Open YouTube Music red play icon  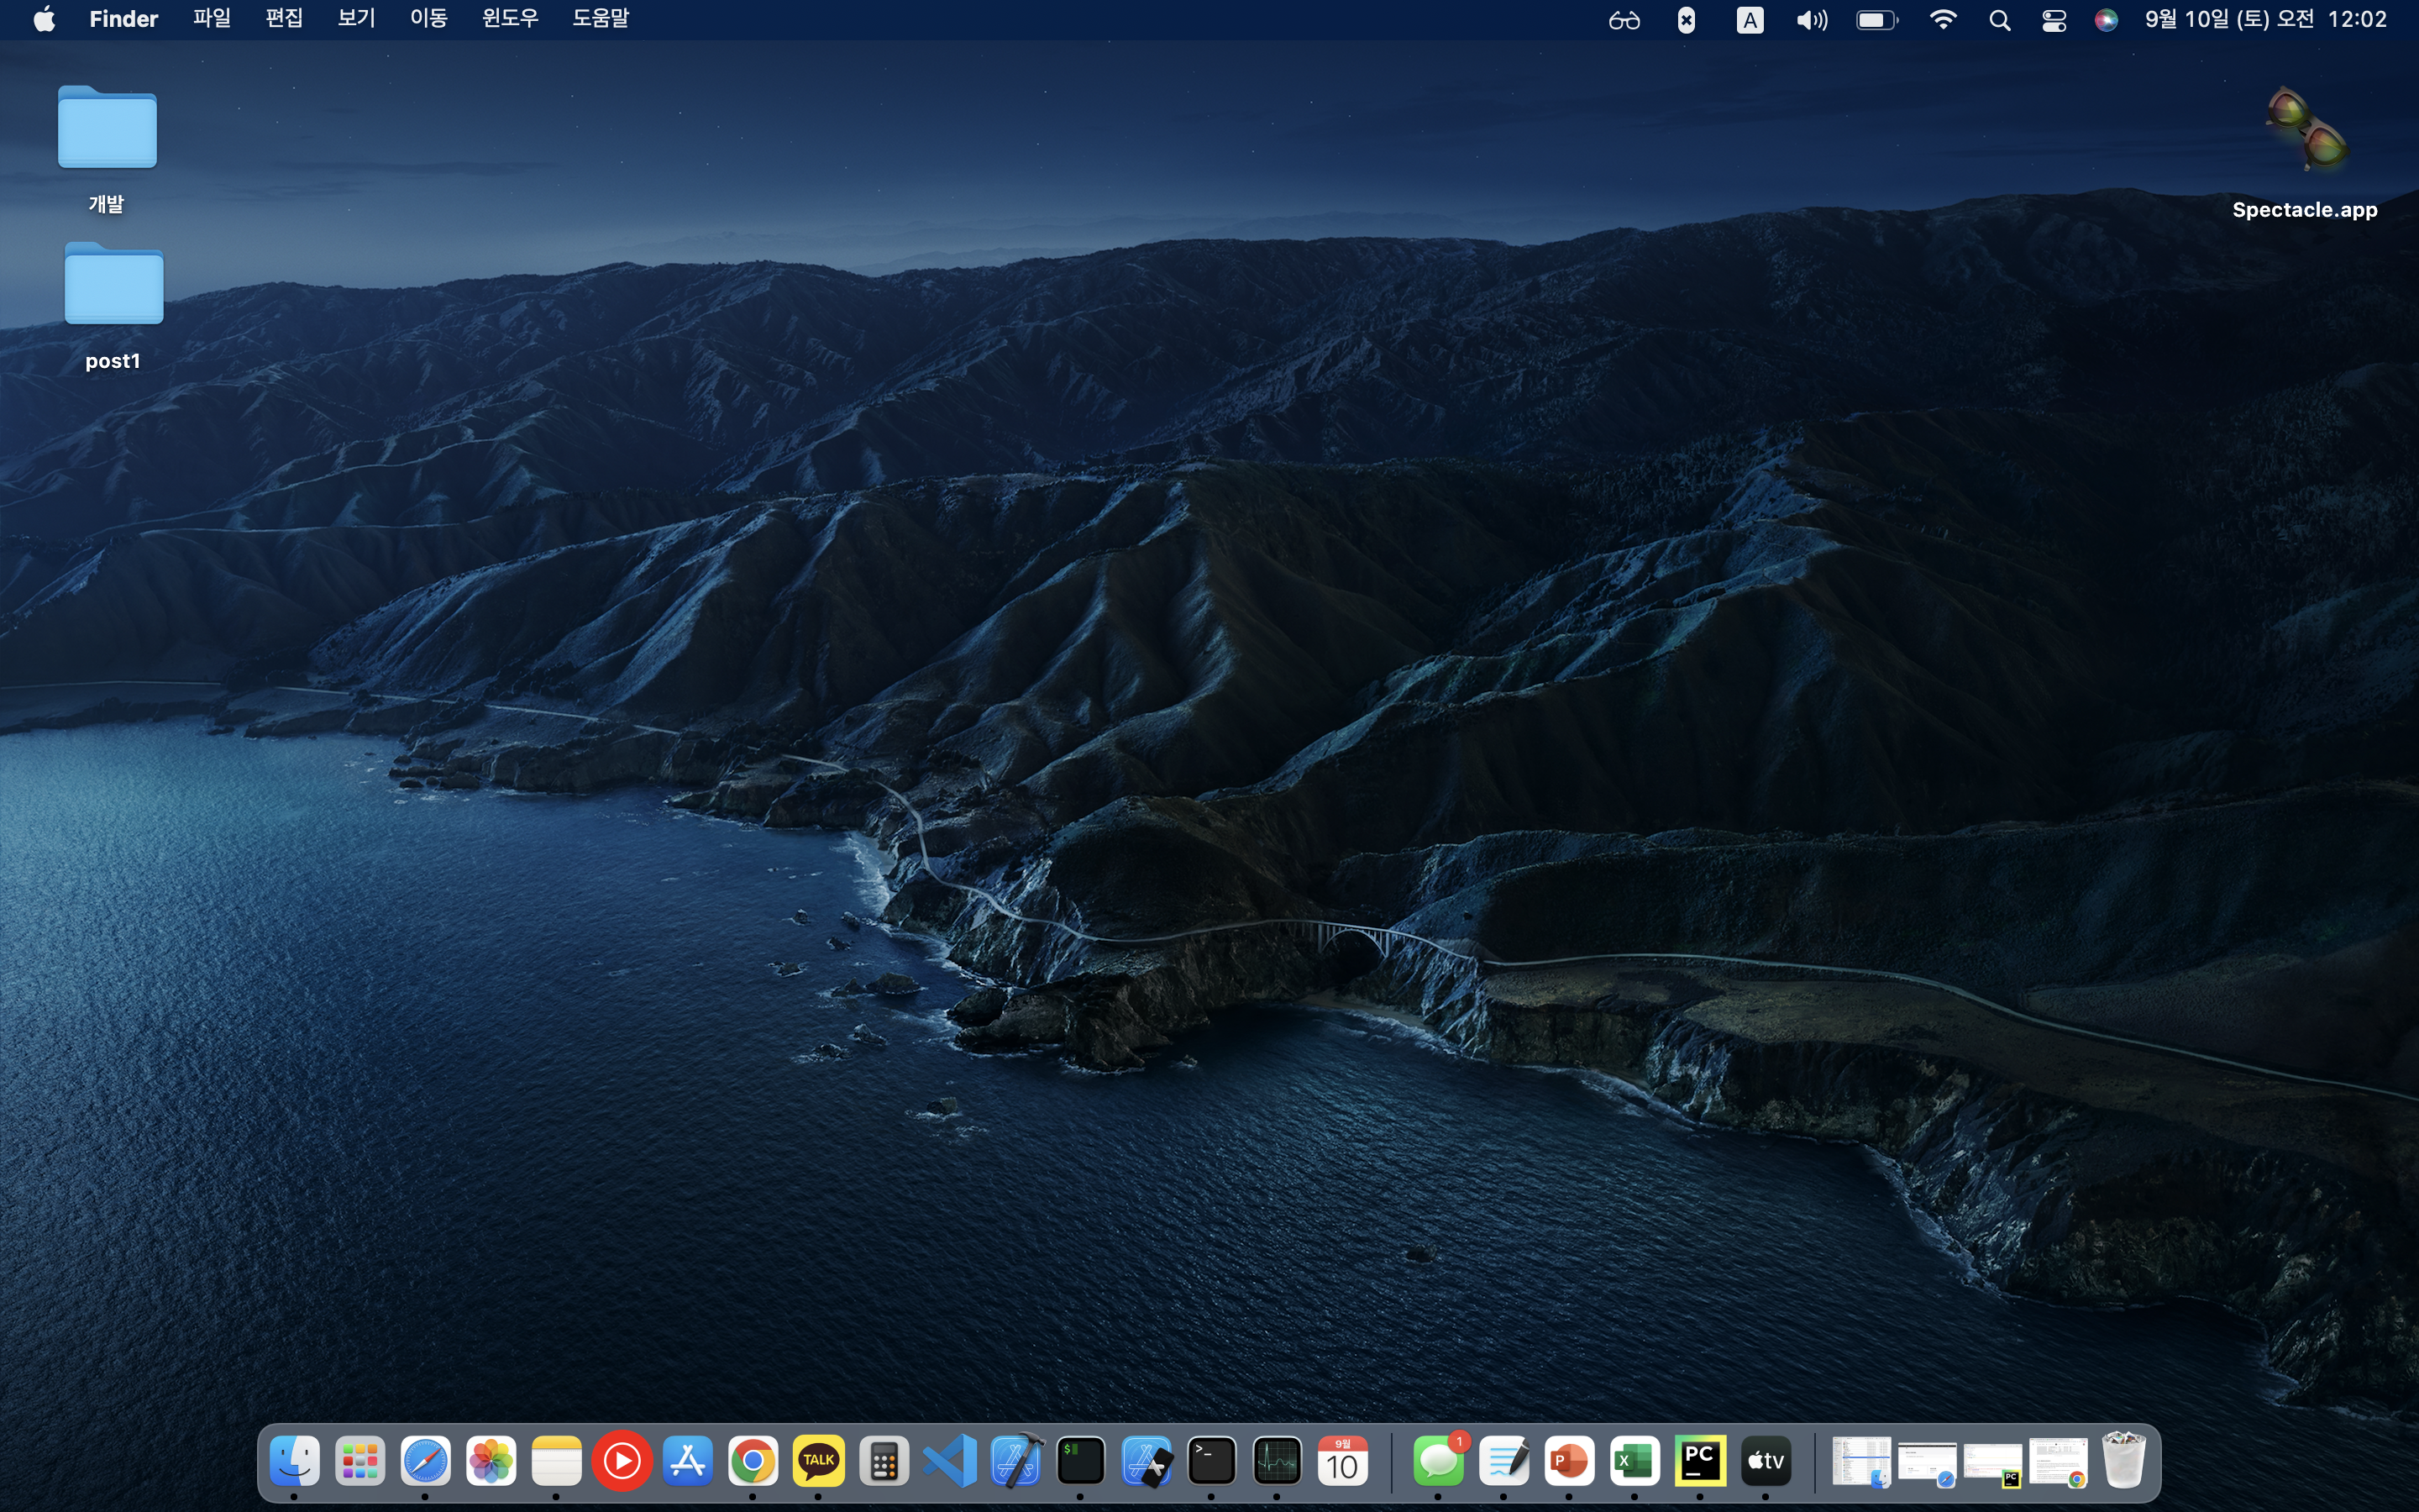point(622,1461)
